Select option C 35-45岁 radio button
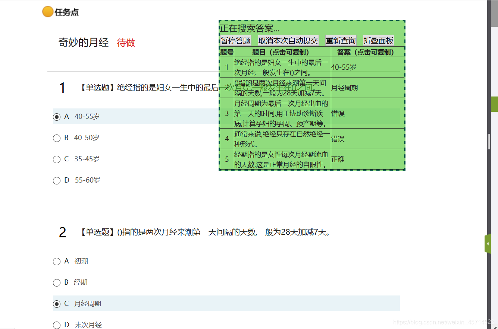The image size is (498, 329). (57, 159)
